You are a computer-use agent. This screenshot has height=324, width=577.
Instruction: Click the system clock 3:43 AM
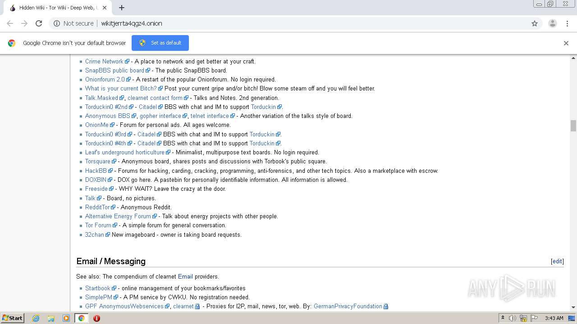point(554,318)
